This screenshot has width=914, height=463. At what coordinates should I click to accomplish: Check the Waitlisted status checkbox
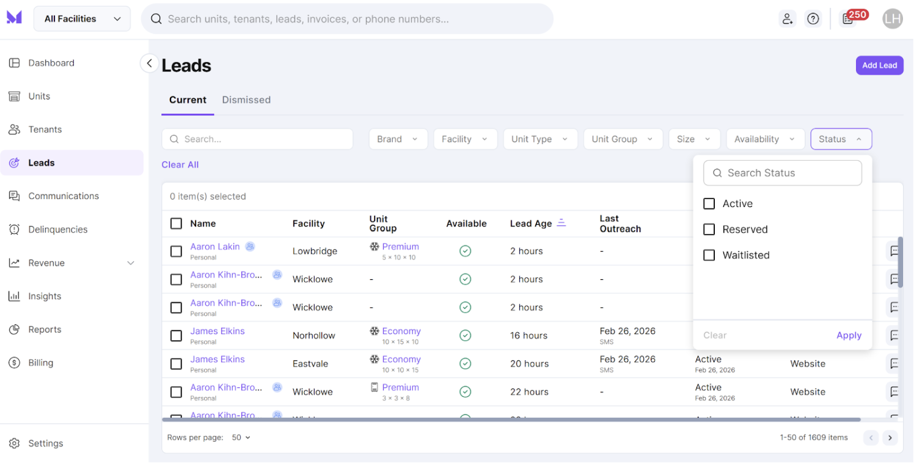[x=709, y=255]
